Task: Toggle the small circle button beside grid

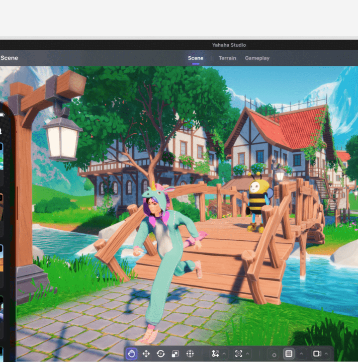Action: click(274, 354)
